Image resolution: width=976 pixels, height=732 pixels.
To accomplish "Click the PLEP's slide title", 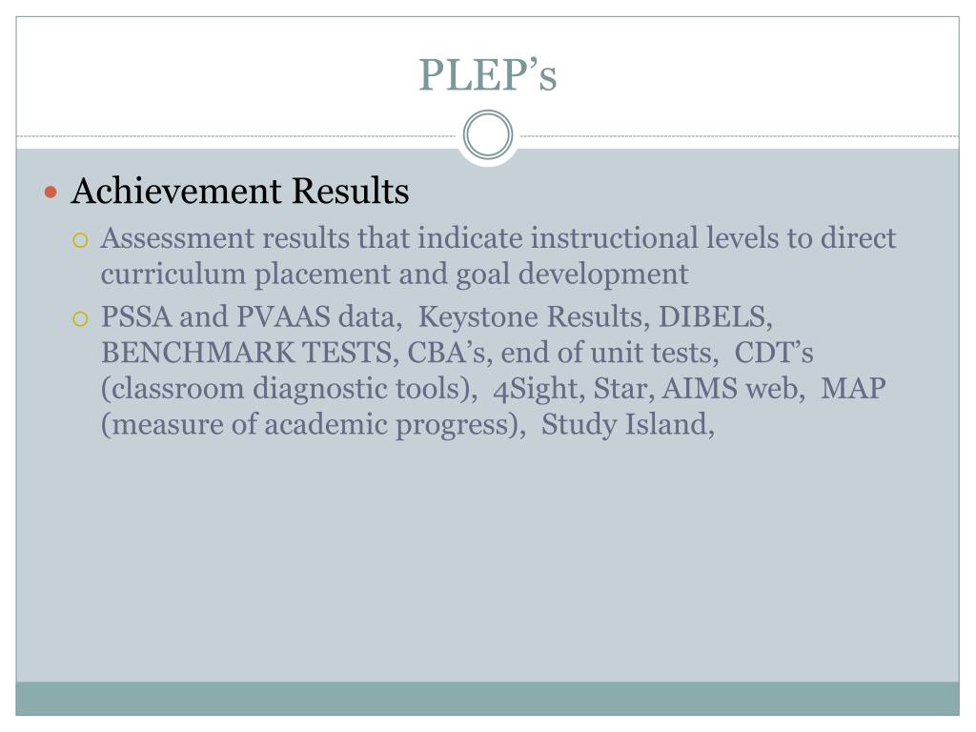I will (x=487, y=74).
